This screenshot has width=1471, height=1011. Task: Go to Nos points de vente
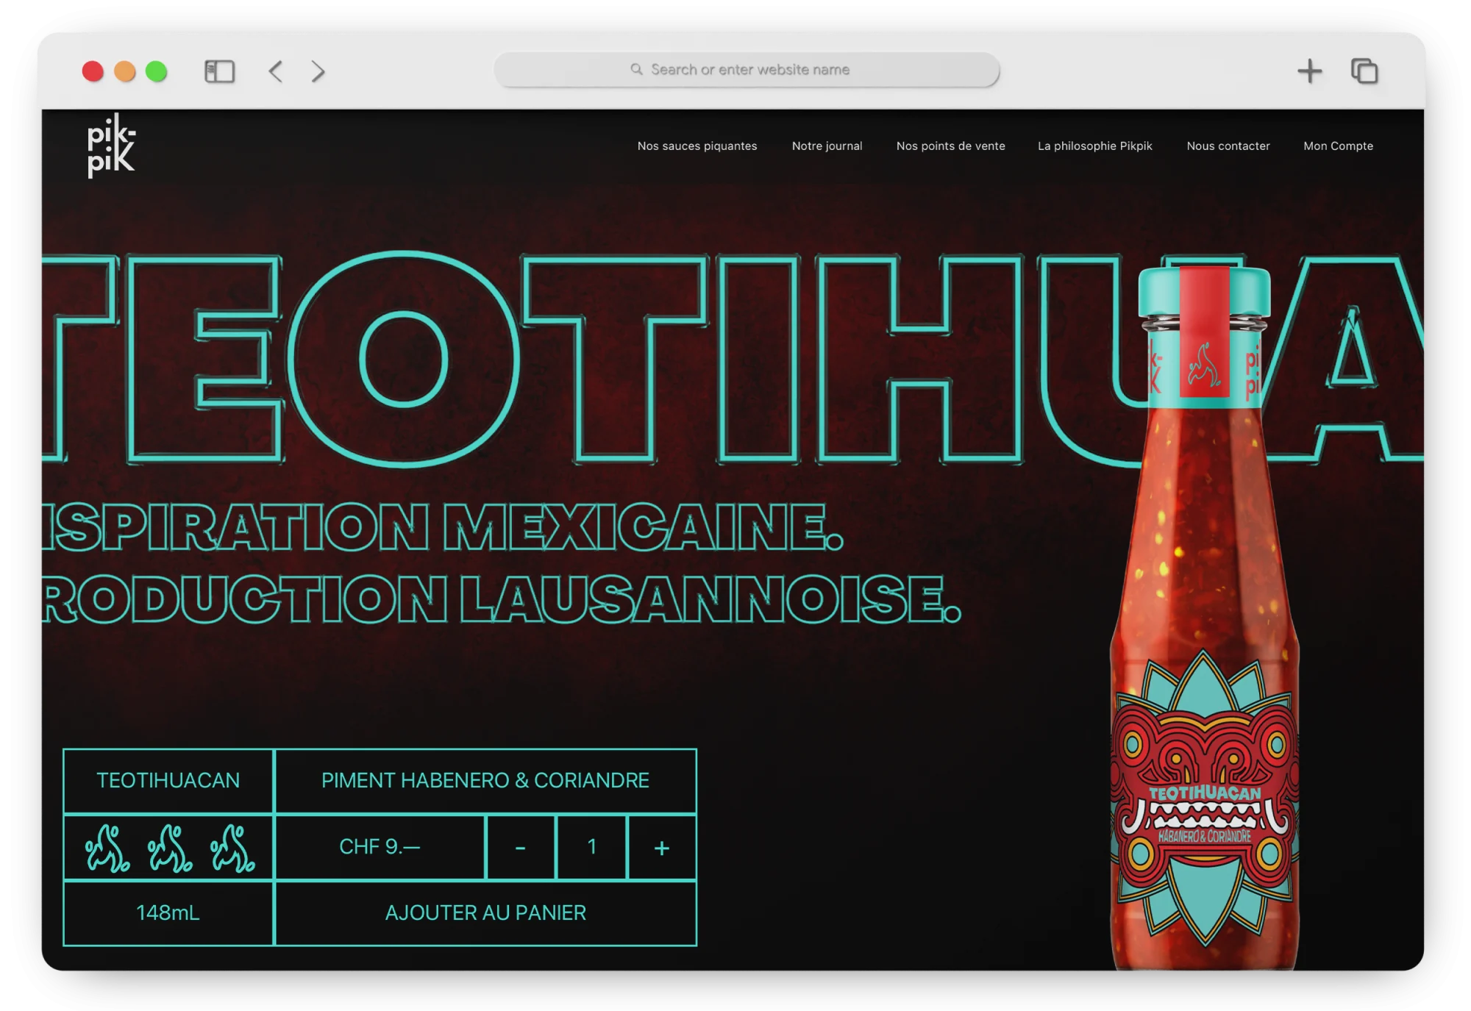pos(950,146)
